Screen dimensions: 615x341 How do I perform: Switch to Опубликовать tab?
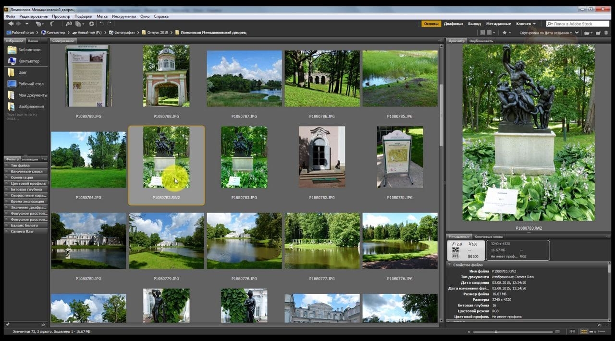(x=481, y=41)
